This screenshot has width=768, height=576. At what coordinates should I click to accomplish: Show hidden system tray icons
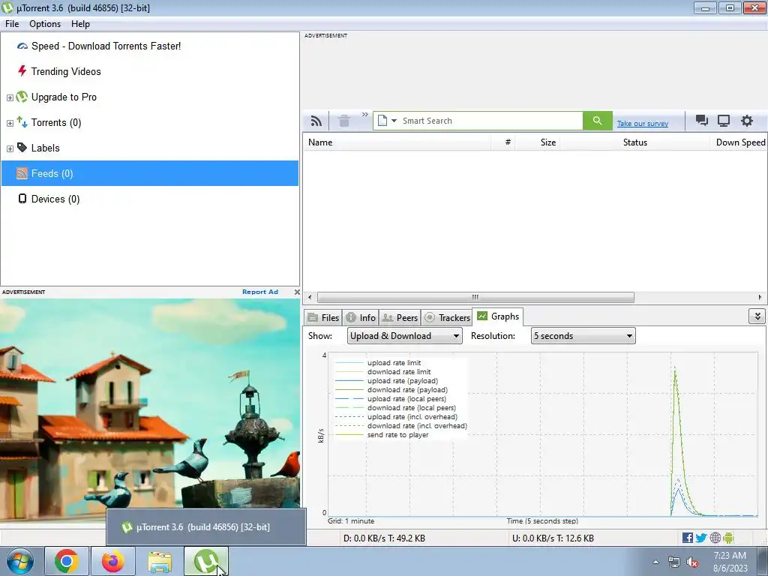point(655,562)
